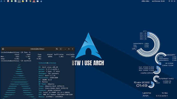
Task: Launch Google Chrome from top panel
Action: coord(30,1)
